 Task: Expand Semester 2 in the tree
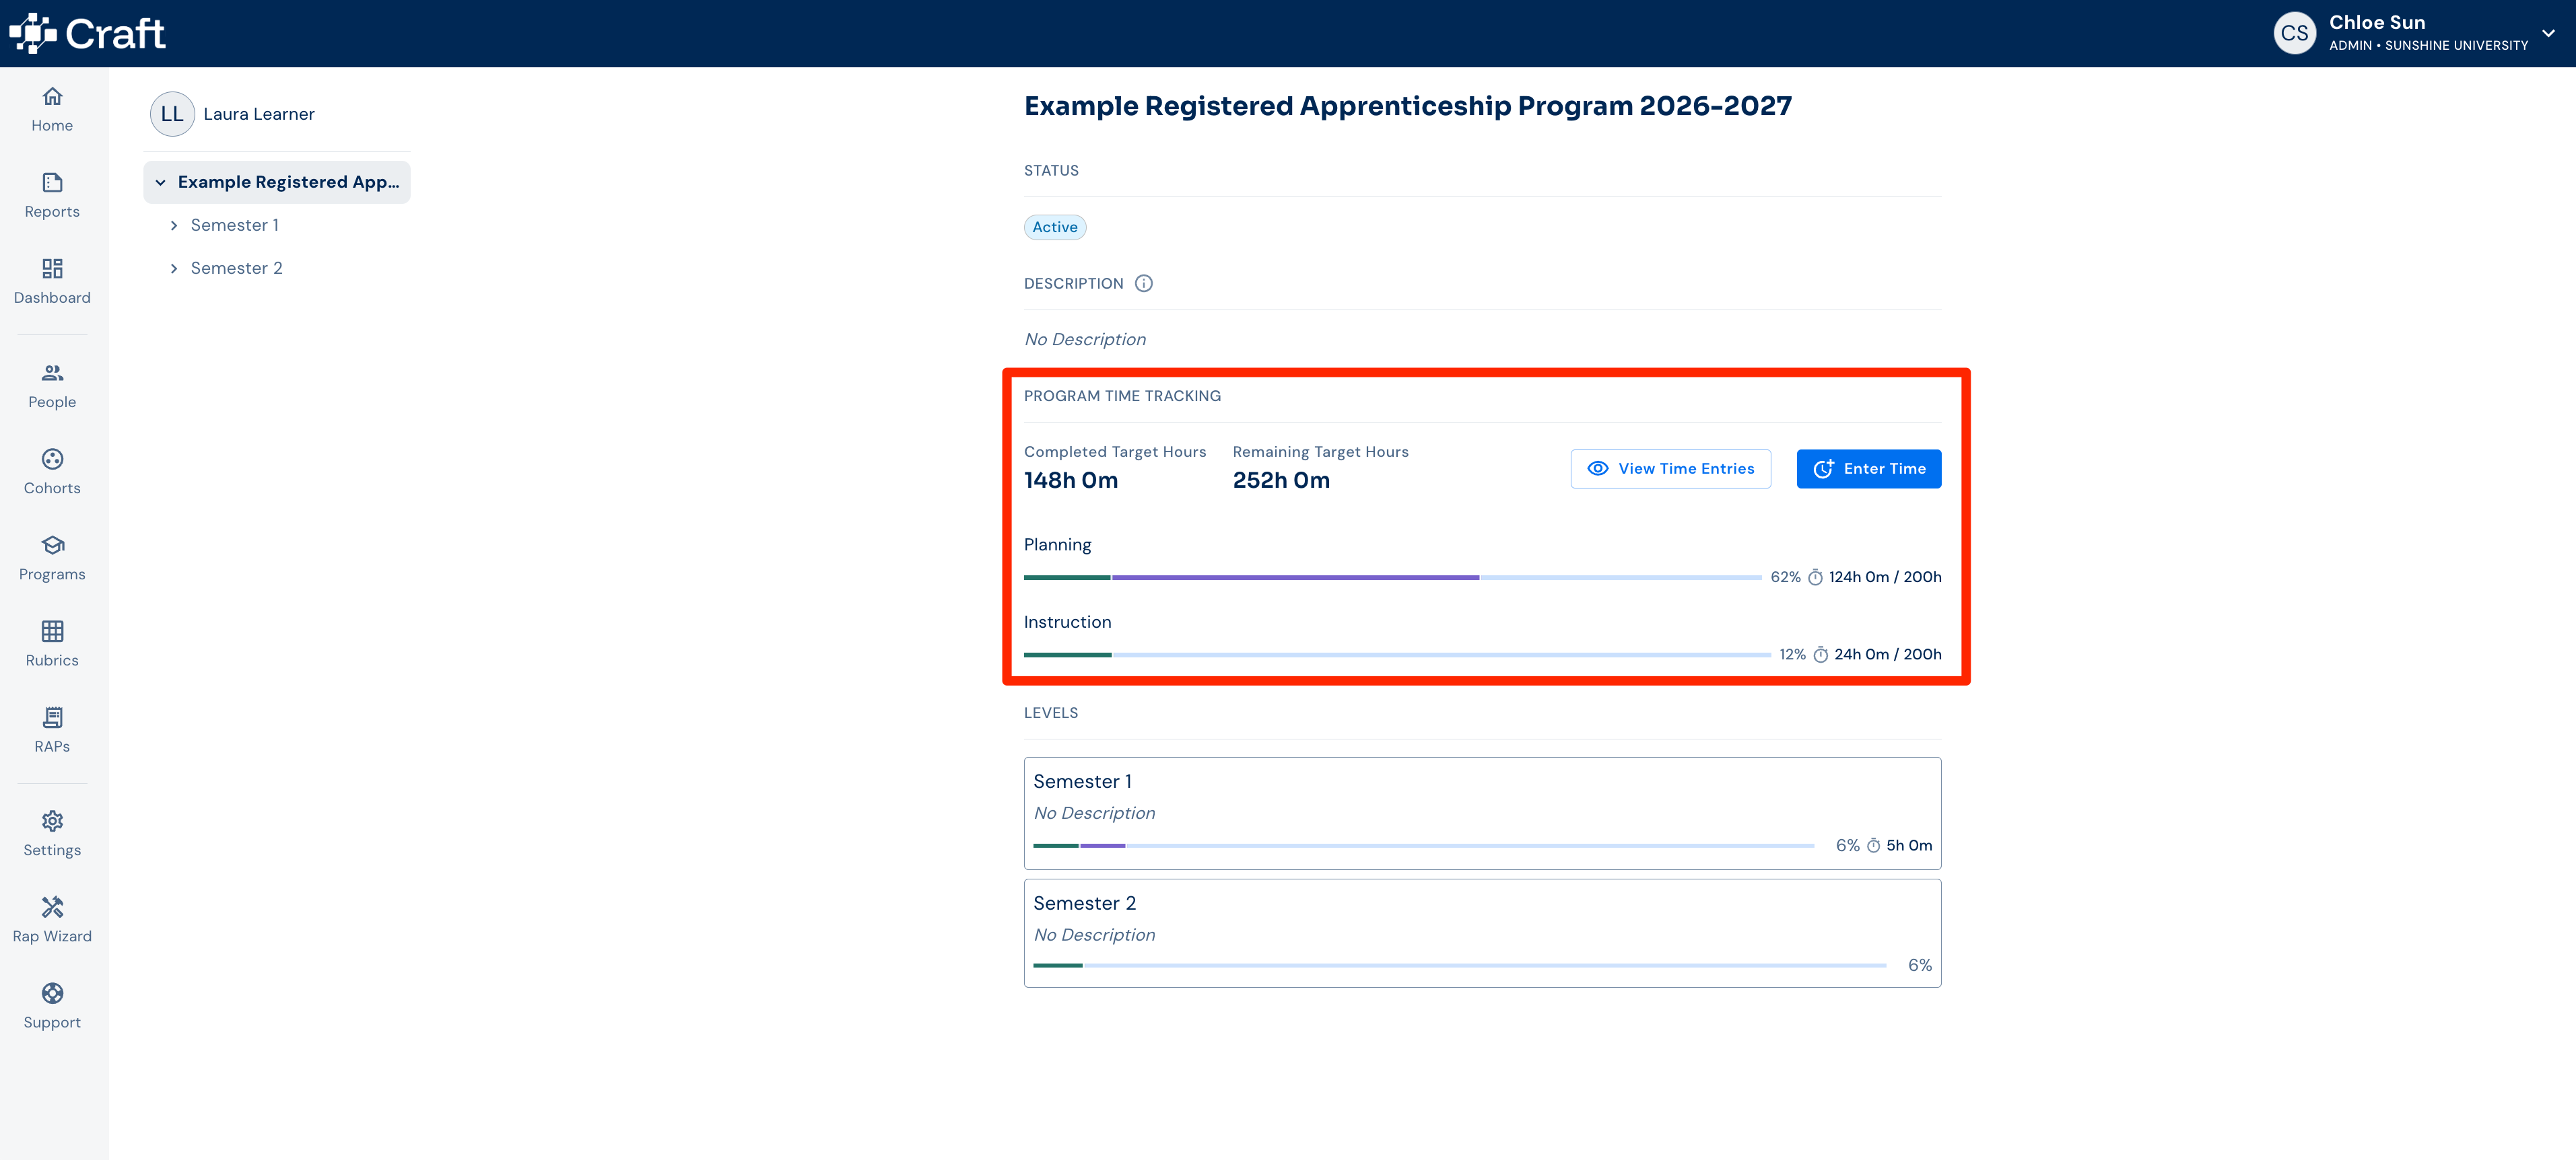tap(174, 268)
